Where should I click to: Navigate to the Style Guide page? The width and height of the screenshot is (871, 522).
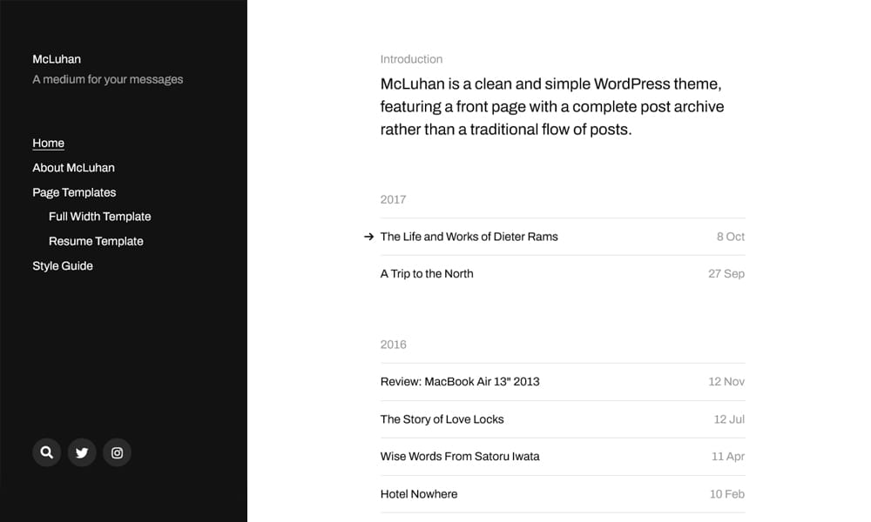63,266
